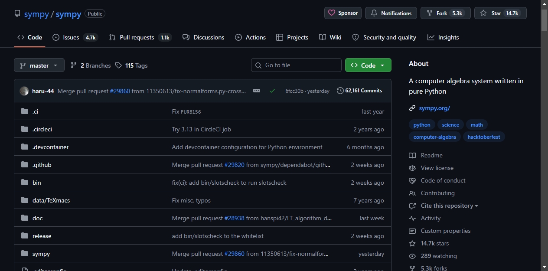The image size is (548, 271).
Task: Expand the green Code dropdown button
Action: click(x=368, y=65)
